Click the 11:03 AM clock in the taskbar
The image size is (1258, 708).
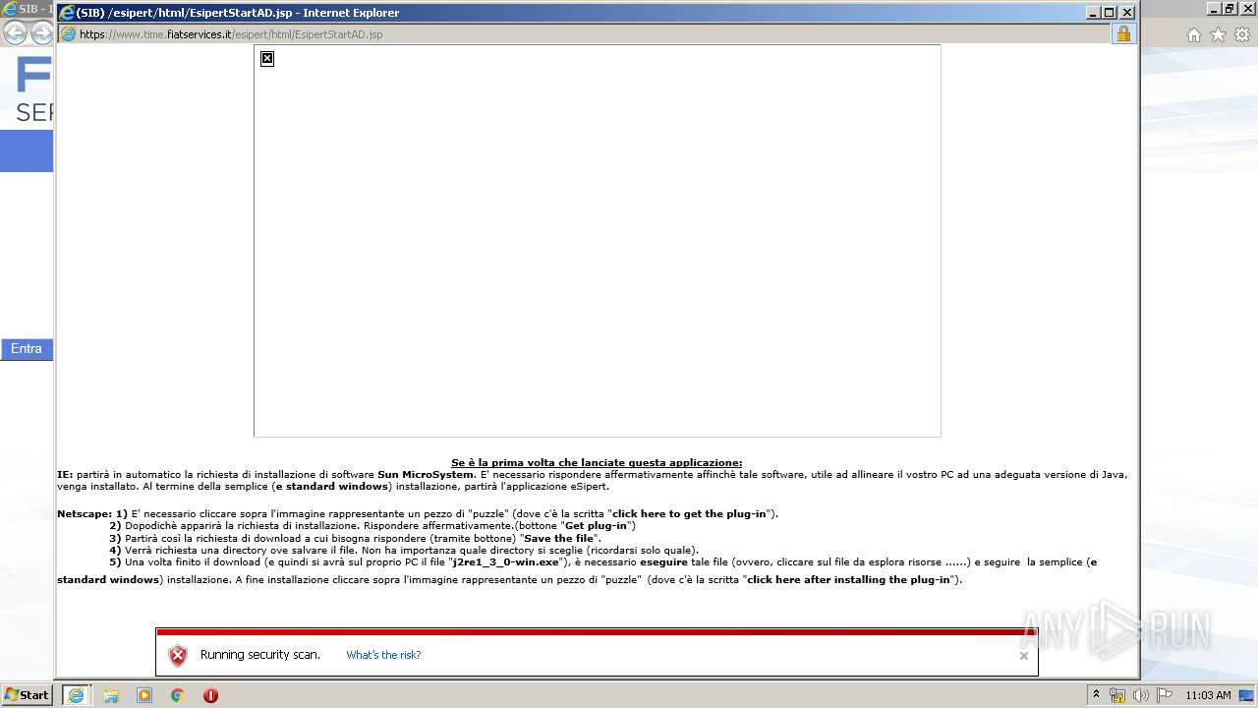pyautogui.click(x=1208, y=695)
